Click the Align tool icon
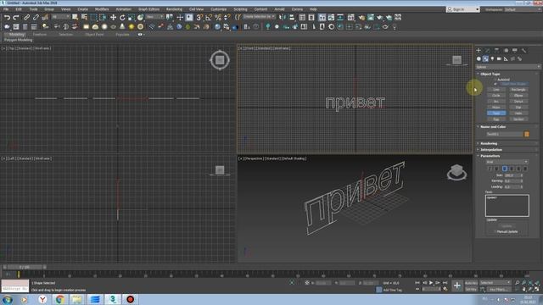 point(292,17)
